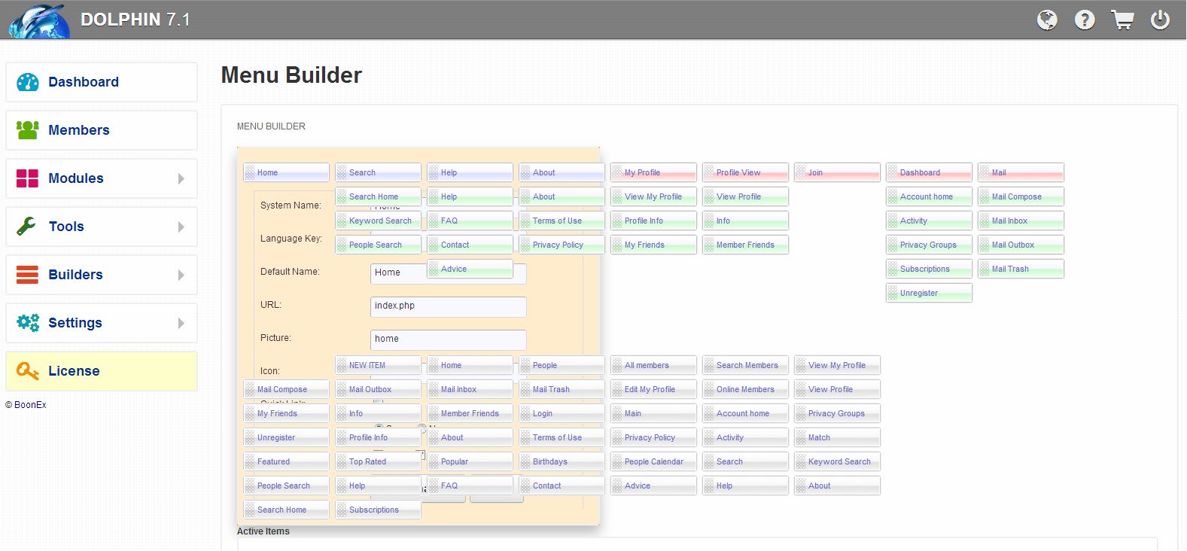Image resolution: width=1187 pixels, height=551 pixels.
Task: Click the Active Items label
Action: click(263, 531)
